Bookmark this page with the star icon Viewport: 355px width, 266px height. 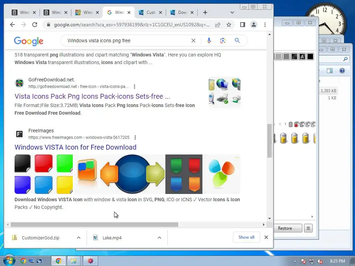click(x=229, y=25)
